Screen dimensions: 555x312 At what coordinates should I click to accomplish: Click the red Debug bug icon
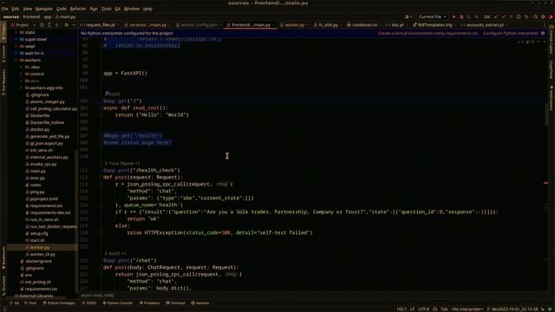pyautogui.click(x=461, y=17)
